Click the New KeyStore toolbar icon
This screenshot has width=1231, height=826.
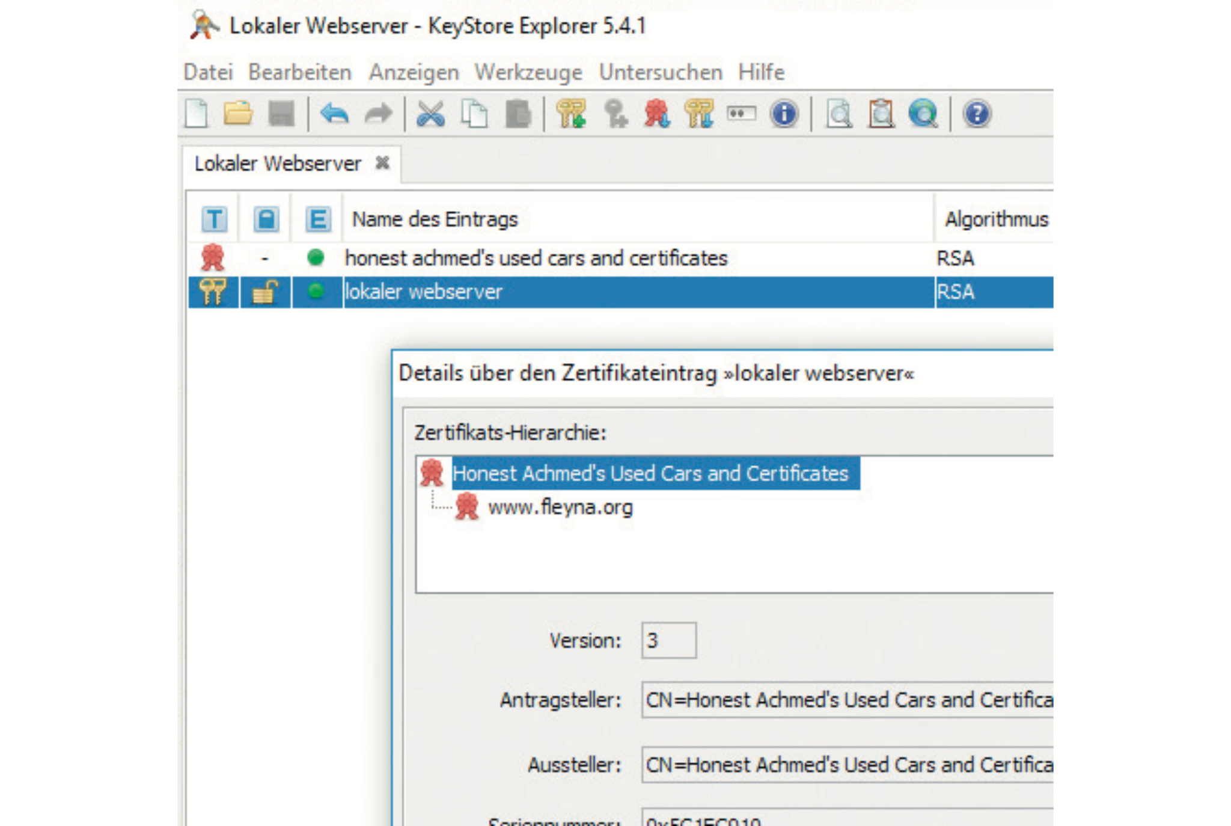pyautogui.click(x=197, y=114)
